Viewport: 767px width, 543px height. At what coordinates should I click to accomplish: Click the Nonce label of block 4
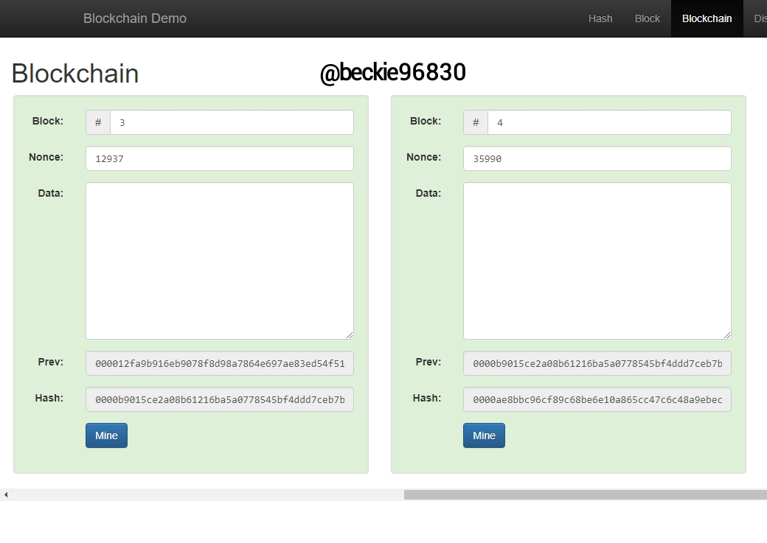coord(423,157)
